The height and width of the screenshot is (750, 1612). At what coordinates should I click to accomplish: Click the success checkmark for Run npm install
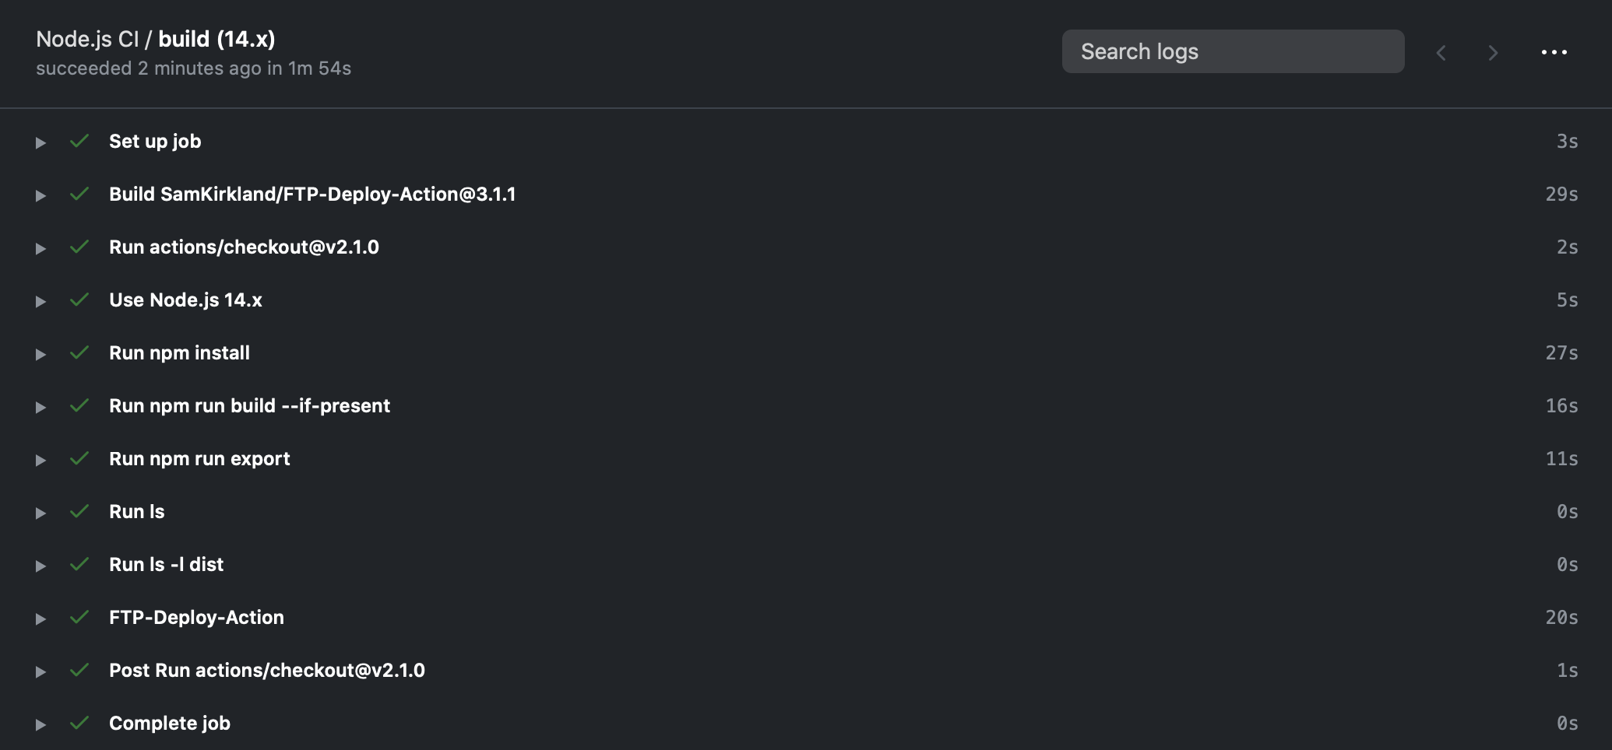(79, 352)
